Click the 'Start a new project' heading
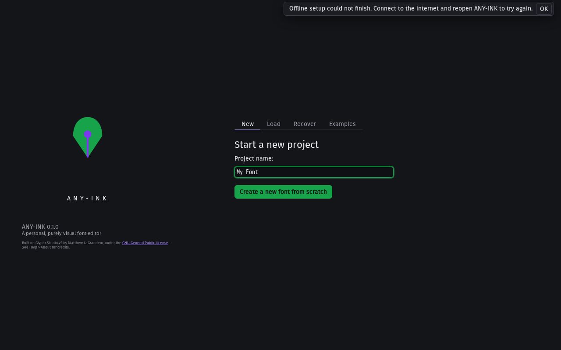This screenshot has height=350, width=561. (x=277, y=144)
